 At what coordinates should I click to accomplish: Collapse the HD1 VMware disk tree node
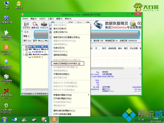(24, 49)
